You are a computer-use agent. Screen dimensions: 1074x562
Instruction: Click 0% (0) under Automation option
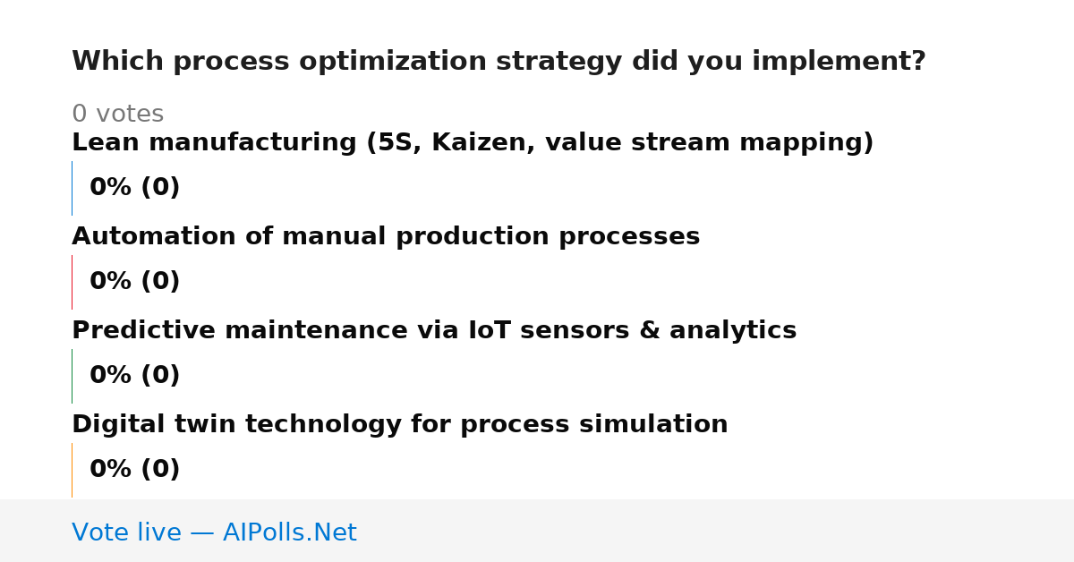pos(135,282)
